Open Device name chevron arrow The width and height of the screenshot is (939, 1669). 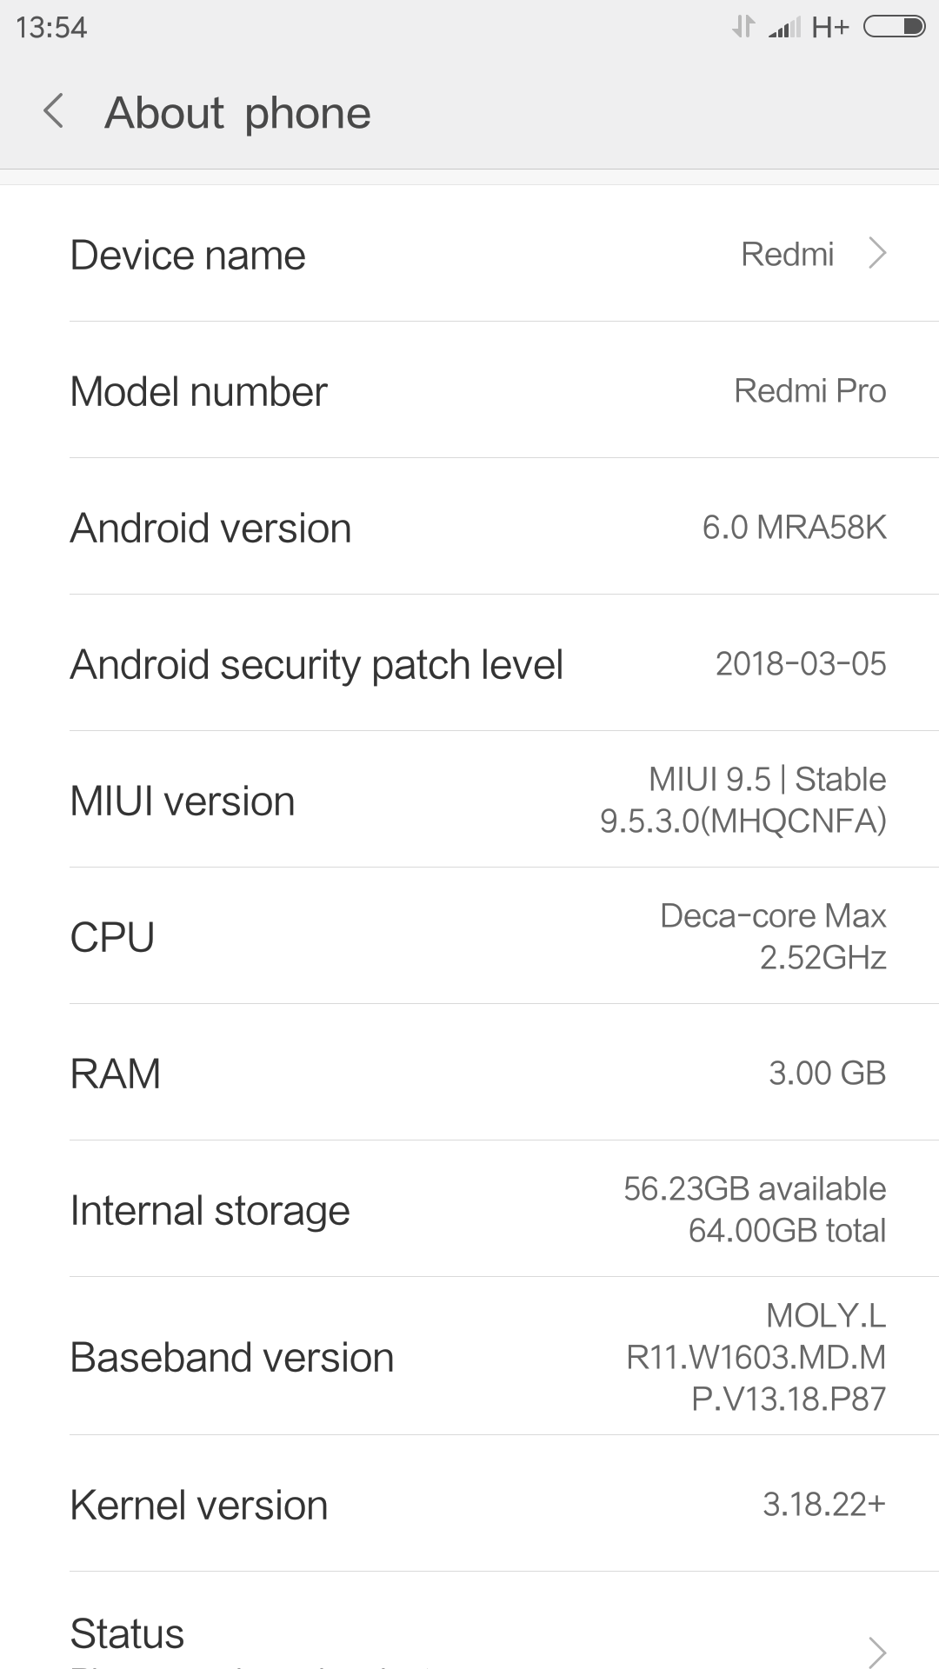(877, 254)
